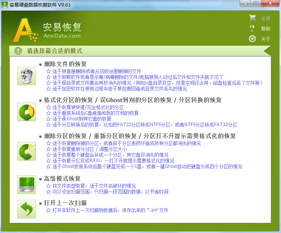Click 适于被直接删除或者从回收站里删掉的文件 line

click(94, 72)
